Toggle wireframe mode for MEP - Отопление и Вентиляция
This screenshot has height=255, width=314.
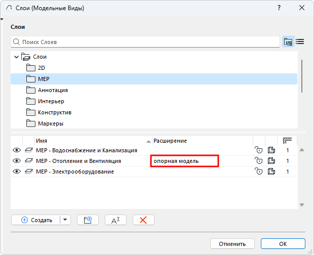coord(271,161)
